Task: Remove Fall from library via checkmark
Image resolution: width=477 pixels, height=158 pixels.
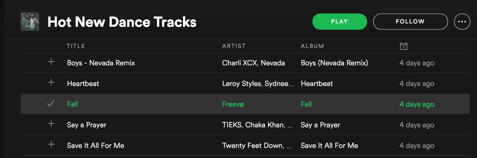Action: point(51,103)
